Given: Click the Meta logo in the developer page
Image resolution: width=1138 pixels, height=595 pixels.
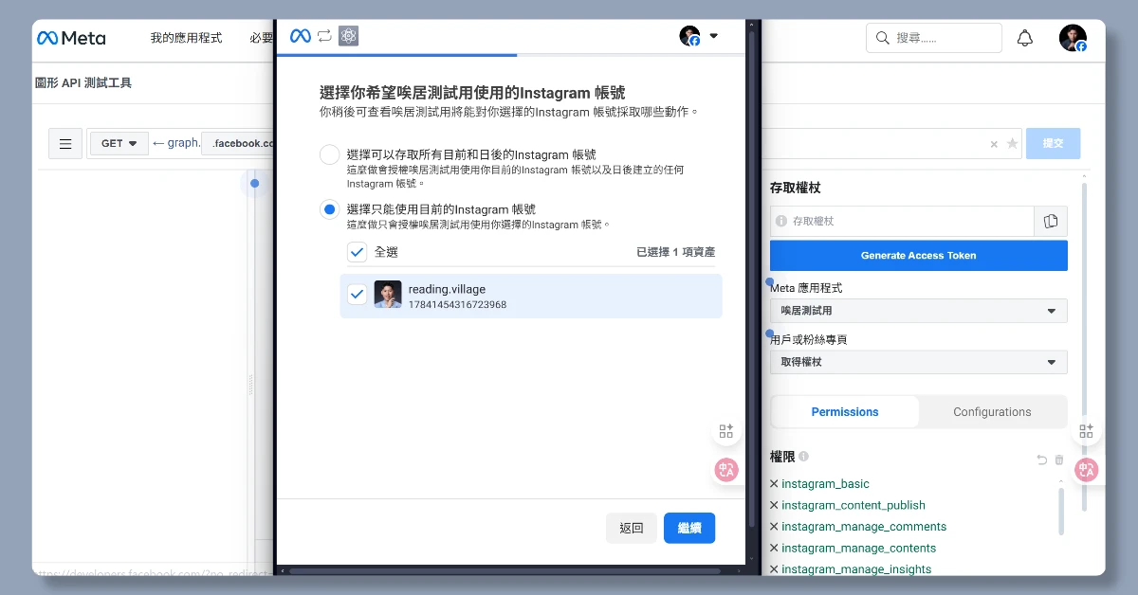Looking at the screenshot, I should [71, 38].
